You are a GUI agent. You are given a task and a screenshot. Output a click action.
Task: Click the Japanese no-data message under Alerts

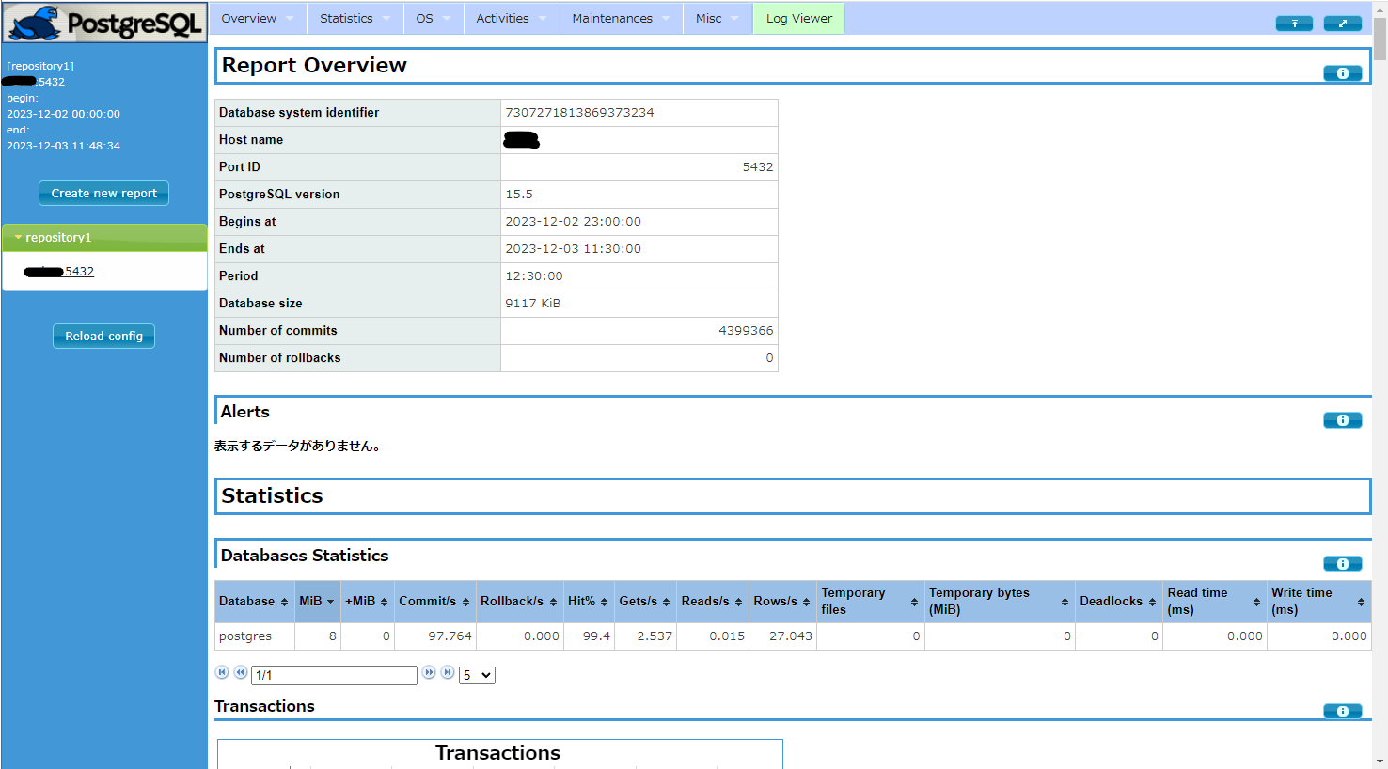pyautogui.click(x=299, y=446)
